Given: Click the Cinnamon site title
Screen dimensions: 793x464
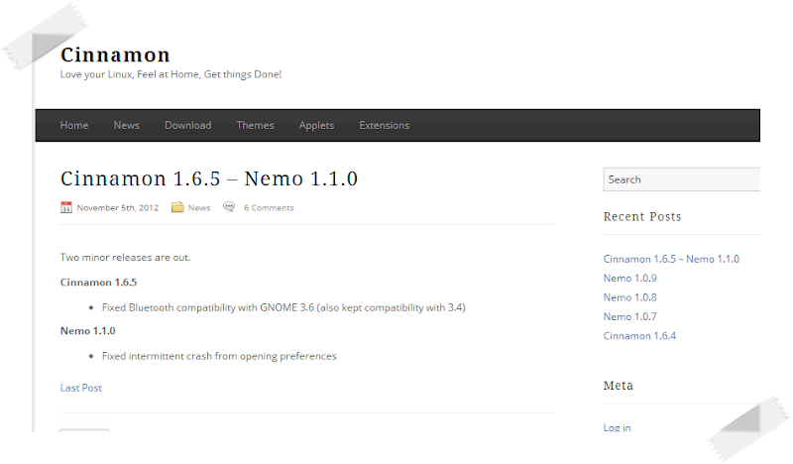Looking at the screenshot, I should (115, 55).
